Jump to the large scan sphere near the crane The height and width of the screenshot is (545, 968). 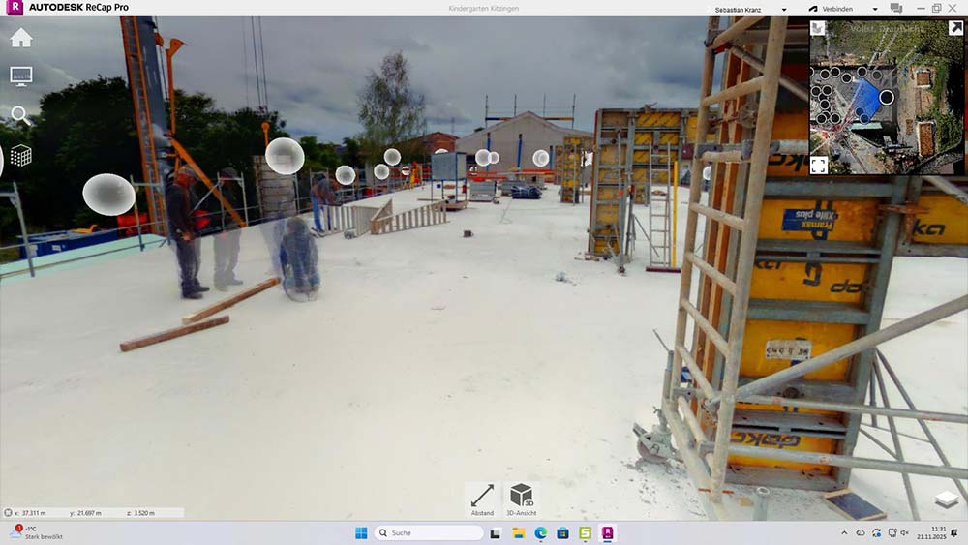click(x=285, y=156)
